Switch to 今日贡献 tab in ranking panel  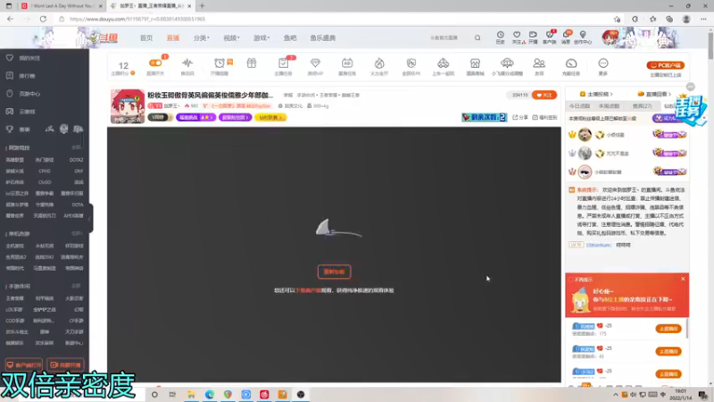click(579, 105)
